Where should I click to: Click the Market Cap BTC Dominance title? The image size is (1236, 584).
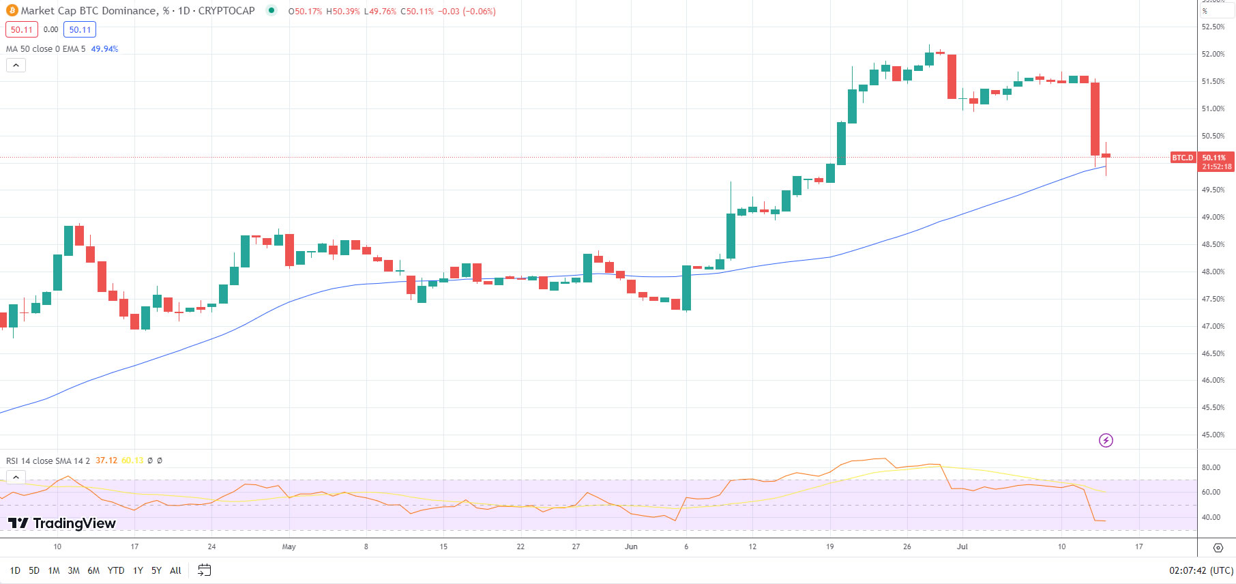pyautogui.click(x=89, y=11)
